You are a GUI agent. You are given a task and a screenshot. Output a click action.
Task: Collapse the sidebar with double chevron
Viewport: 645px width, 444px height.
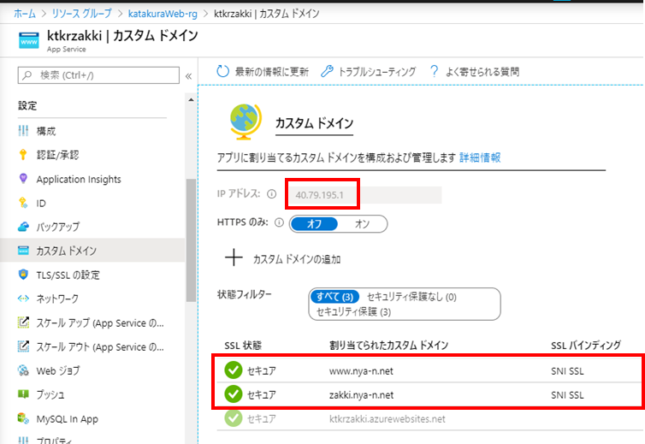click(188, 76)
